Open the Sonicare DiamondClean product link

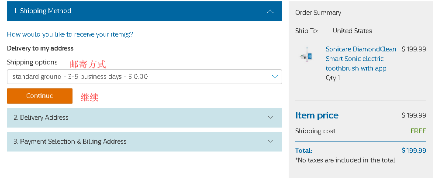click(361, 59)
